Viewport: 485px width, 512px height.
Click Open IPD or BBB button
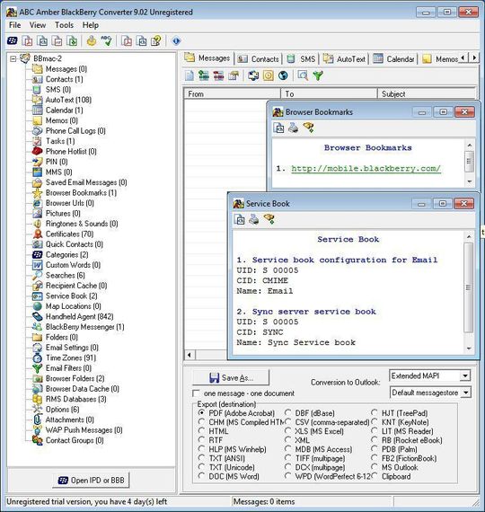pyautogui.click(x=91, y=481)
